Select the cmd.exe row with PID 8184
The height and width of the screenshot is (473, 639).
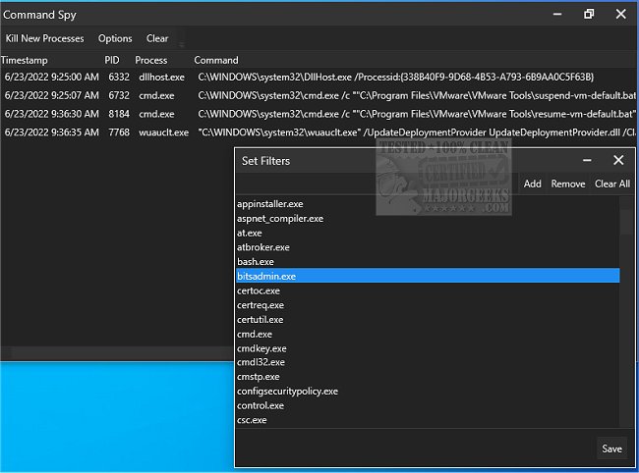click(319, 114)
